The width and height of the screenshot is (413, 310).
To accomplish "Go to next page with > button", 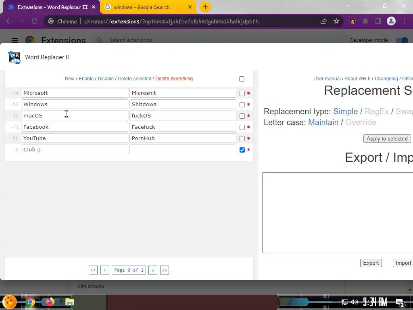I will click(153, 270).
